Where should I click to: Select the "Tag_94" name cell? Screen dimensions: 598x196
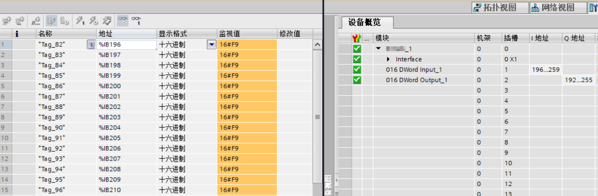click(x=66, y=169)
